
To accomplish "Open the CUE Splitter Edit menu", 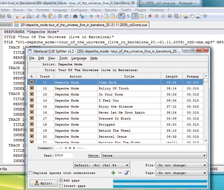I will coord(41,58).
